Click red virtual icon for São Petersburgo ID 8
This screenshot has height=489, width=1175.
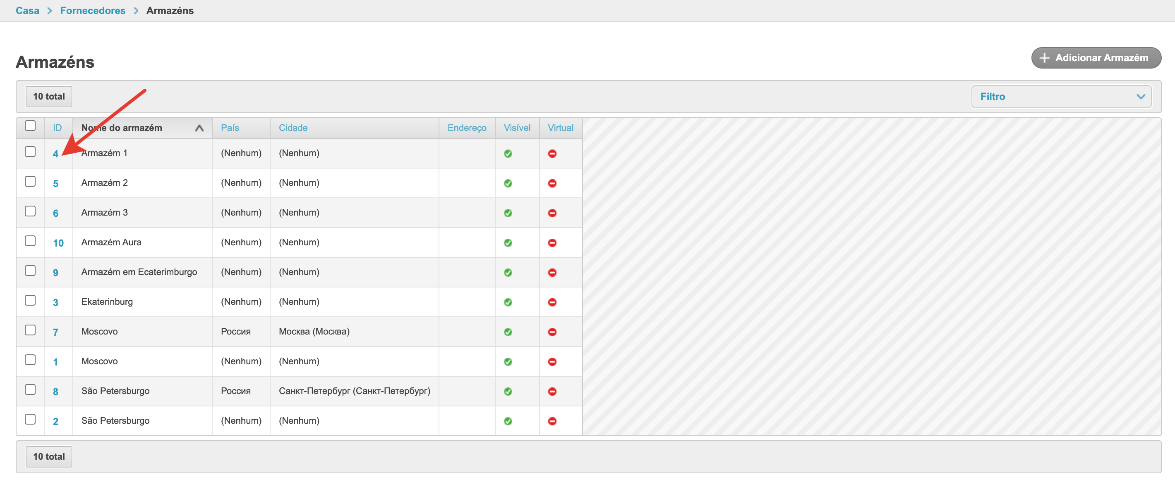tap(552, 391)
